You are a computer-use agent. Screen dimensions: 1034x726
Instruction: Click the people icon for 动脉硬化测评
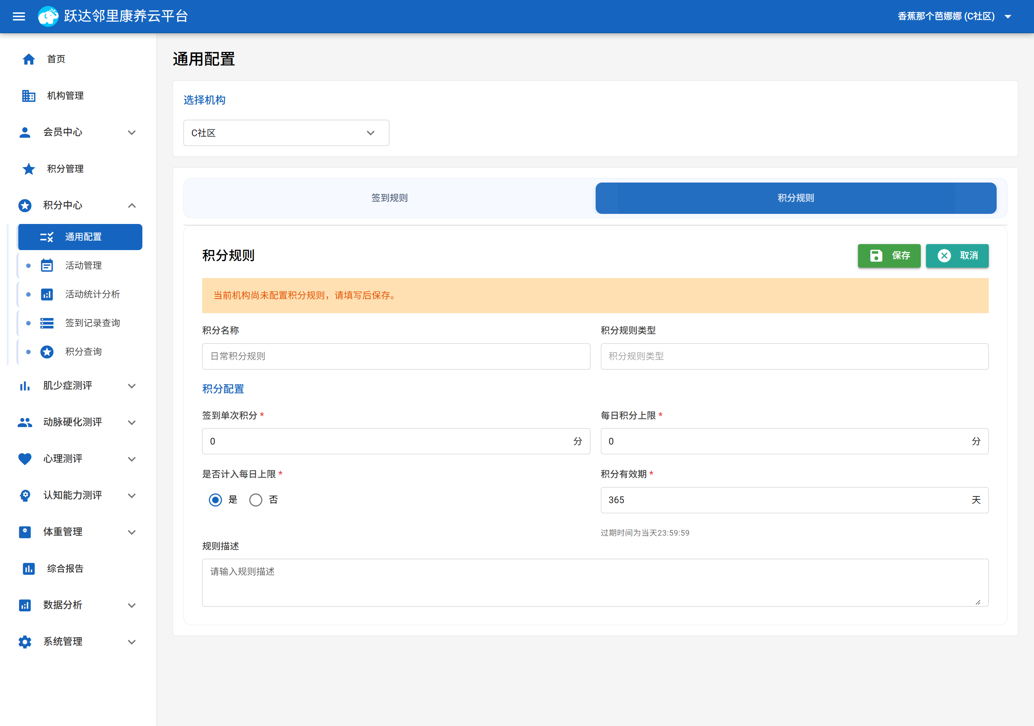(25, 423)
